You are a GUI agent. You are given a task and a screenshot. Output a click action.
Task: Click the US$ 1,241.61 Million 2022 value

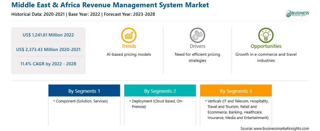(x=48, y=35)
